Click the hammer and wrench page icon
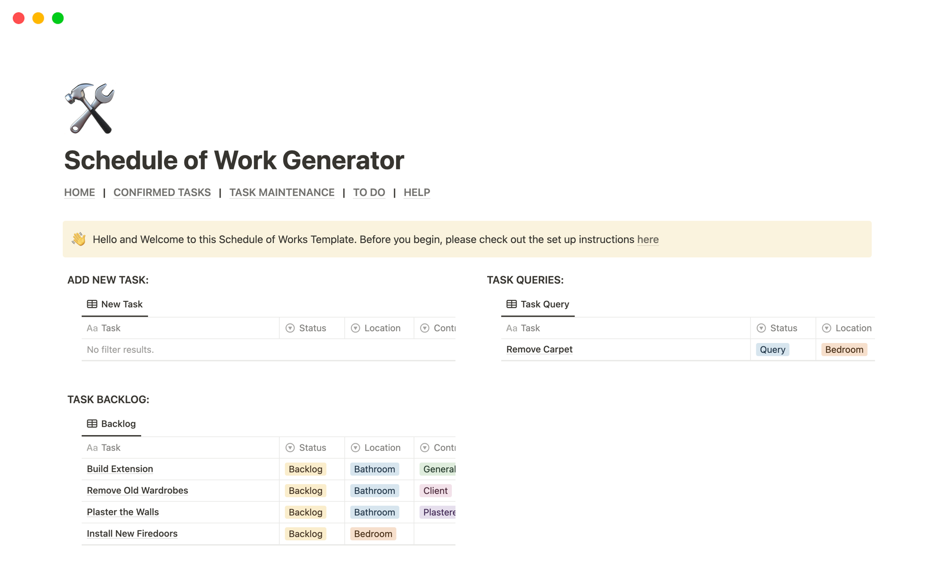This screenshot has width=941, height=588. tap(90, 108)
